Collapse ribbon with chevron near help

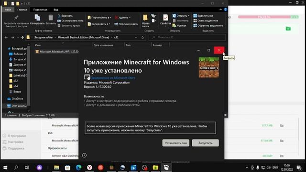[220, 10]
